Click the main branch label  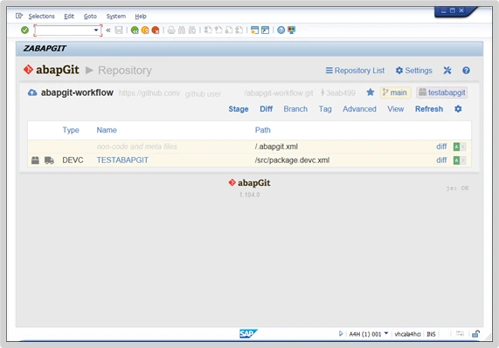(396, 92)
